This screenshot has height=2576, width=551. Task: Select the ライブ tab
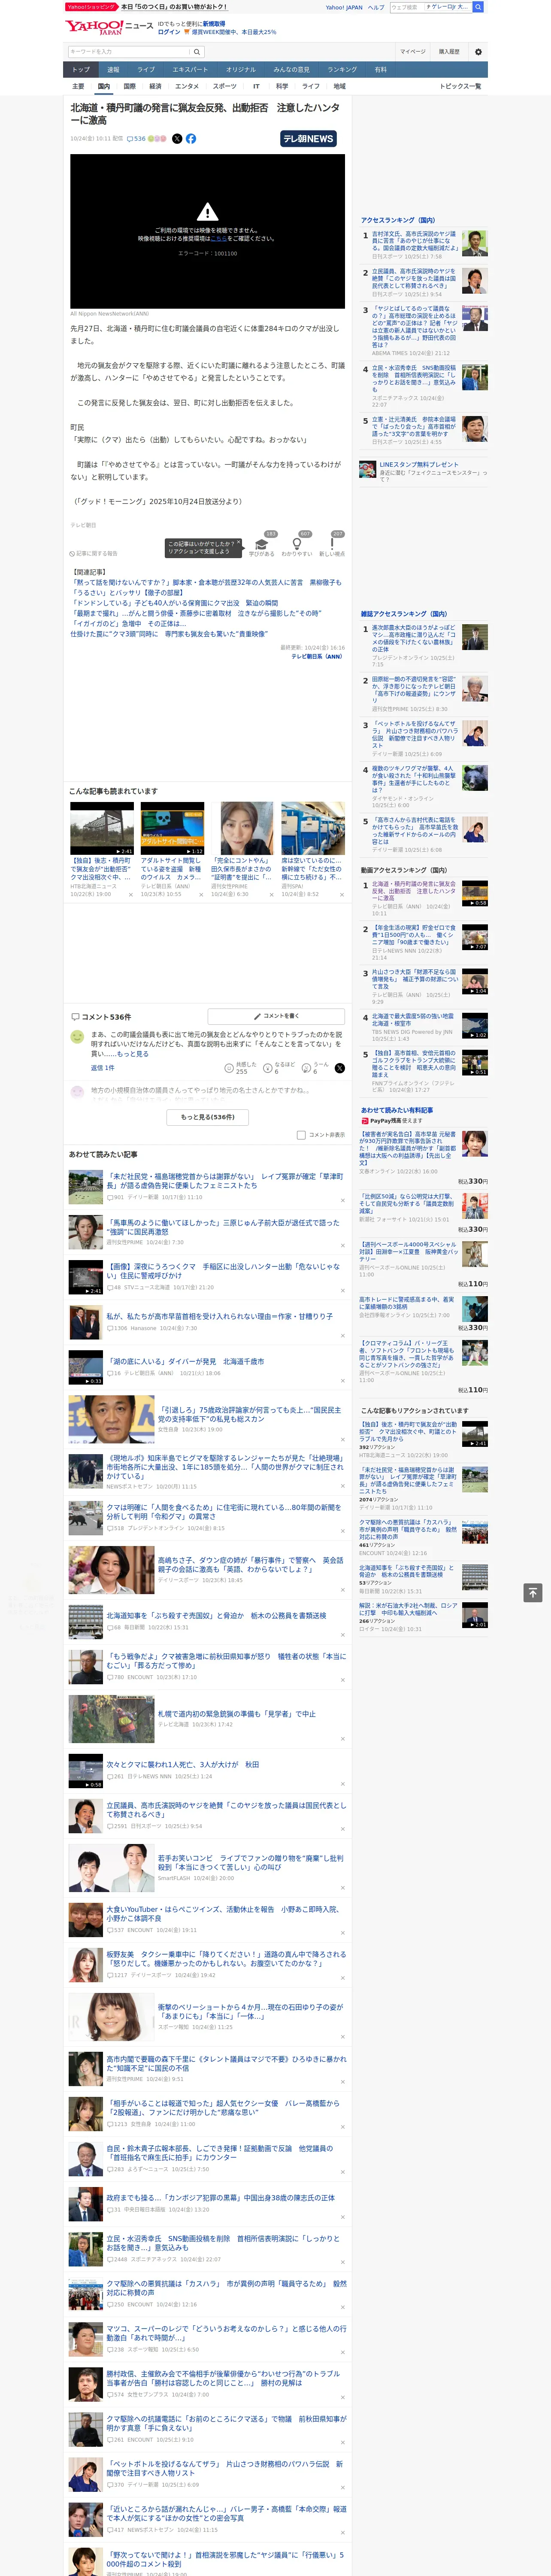pos(146,70)
